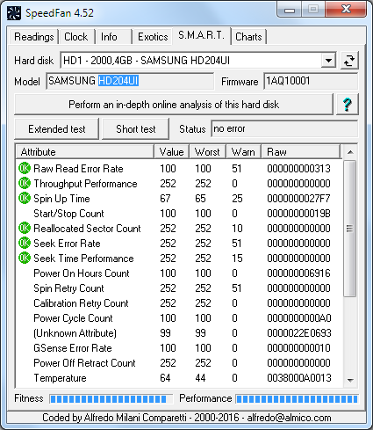Close the SpeedFan window
The width and height of the screenshot is (373, 430).
(x=347, y=10)
